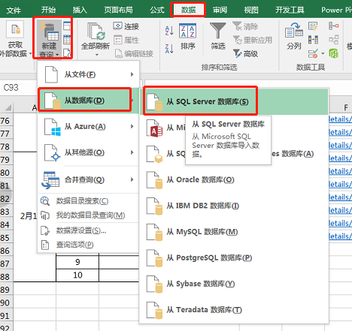Open 属性 (Properties) in the connections group
The image size is (352, 331).
coord(126,40)
